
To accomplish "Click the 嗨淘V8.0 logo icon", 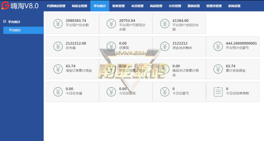I will click(5, 5).
